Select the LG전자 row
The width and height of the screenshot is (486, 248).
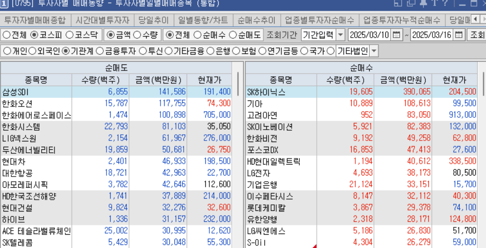[362, 173]
